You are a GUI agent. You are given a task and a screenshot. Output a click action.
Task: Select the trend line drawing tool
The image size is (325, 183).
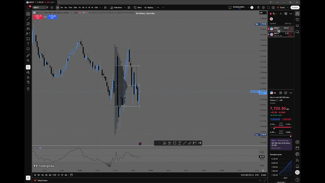(x=28, y=19)
